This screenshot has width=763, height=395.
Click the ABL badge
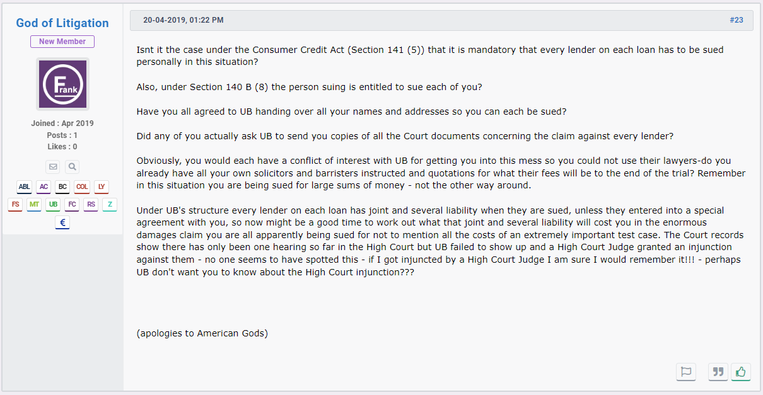(x=24, y=187)
